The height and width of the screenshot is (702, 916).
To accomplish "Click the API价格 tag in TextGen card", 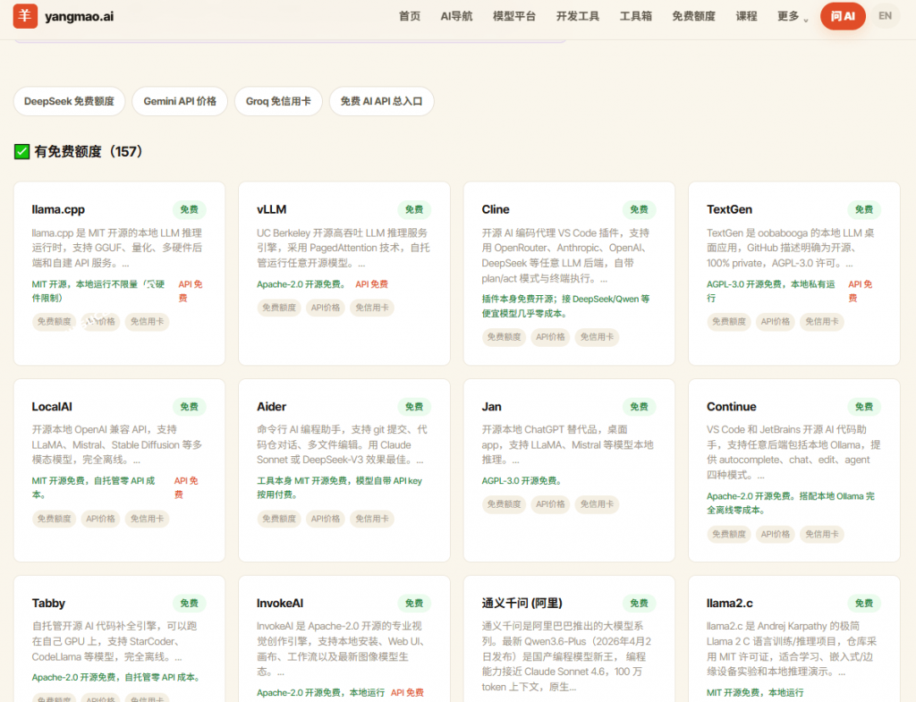I will tap(776, 322).
